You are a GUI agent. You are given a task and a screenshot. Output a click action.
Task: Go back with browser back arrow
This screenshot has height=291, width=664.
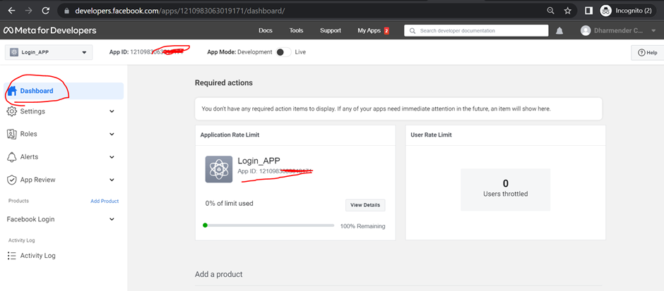tap(11, 11)
